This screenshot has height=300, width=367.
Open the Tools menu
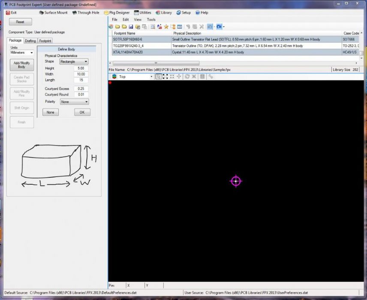coord(151,20)
